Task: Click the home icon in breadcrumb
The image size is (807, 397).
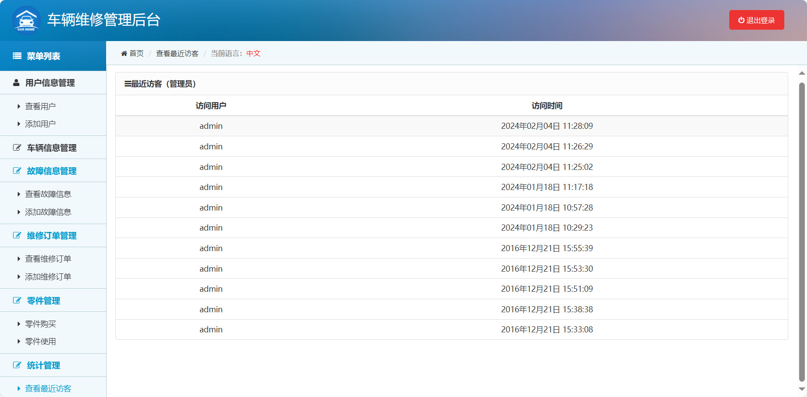Action: [x=124, y=53]
